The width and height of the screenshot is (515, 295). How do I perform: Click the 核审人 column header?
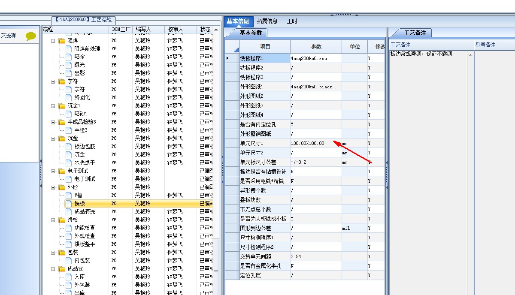(x=181, y=29)
